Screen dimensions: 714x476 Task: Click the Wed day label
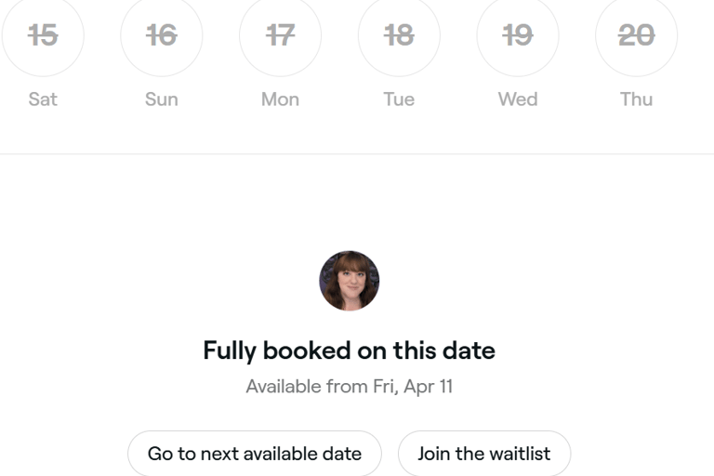(518, 99)
